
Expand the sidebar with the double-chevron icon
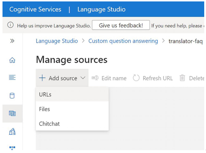tap(12, 41)
